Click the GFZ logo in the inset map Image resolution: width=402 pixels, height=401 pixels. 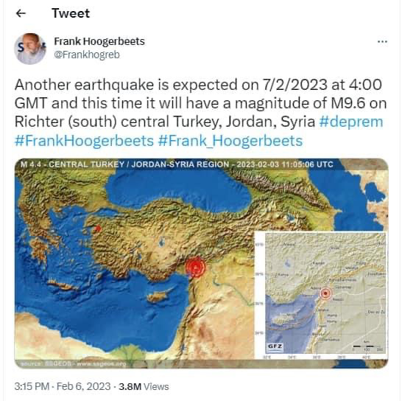(275, 346)
